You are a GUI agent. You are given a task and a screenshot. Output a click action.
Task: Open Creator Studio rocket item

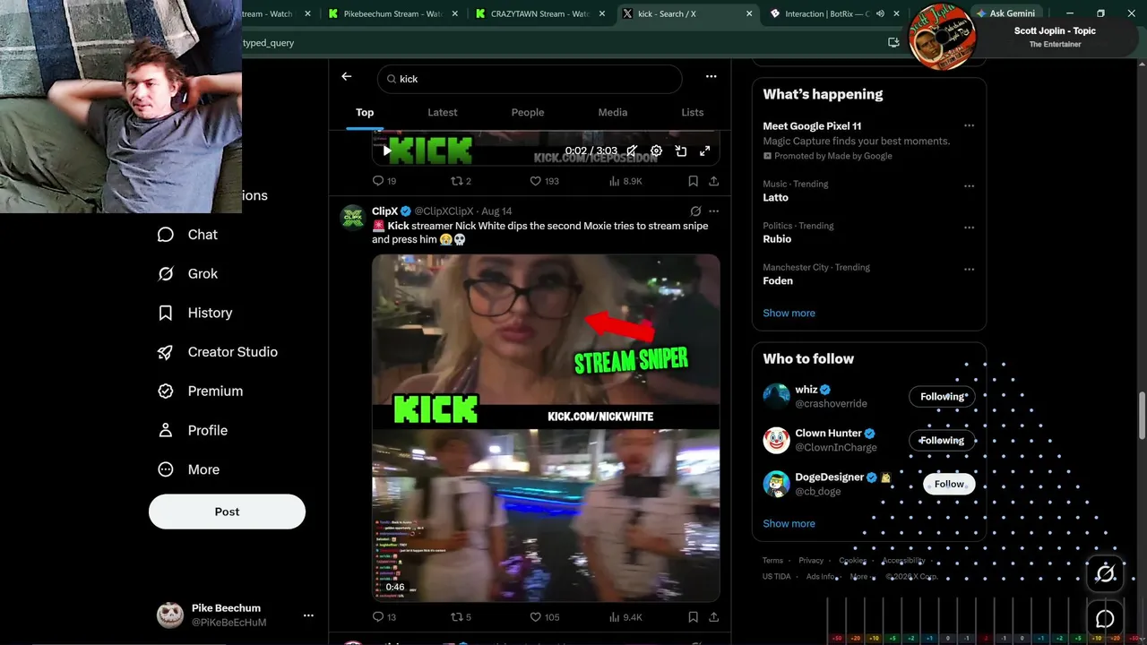[x=217, y=352]
